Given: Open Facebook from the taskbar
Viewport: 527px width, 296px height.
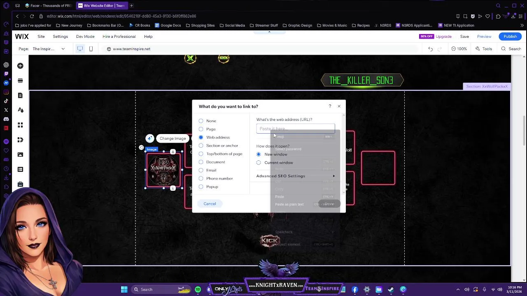Looking at the screenshot, I should pyautogui.click(x=355, y=289).
